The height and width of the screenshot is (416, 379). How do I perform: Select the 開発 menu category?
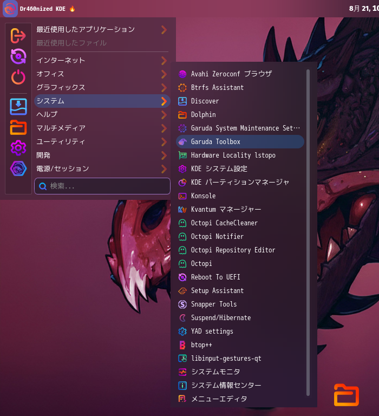pyautogui.click(x=102, y=155)
